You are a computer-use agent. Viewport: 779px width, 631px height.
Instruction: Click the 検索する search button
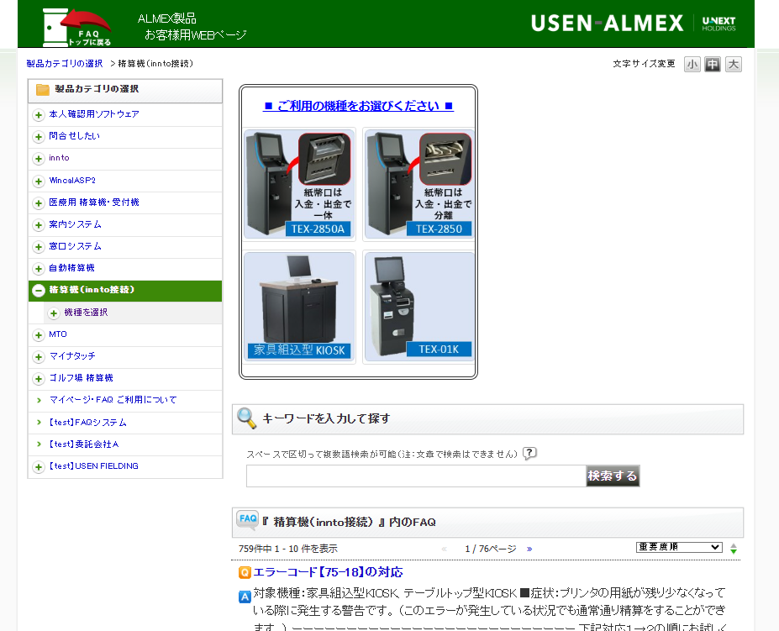613,476
